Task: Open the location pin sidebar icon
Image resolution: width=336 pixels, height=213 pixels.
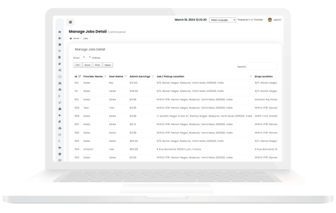Action: pos(59,141)
